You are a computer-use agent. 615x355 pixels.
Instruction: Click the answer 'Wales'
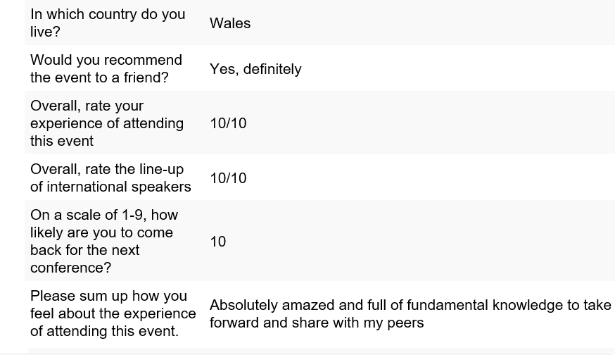pyautogui.click(x=230, y=23)
